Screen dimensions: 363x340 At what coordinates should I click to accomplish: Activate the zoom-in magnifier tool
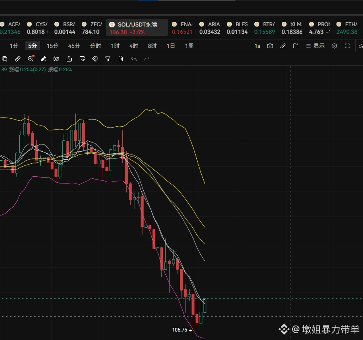coord(31,59)
